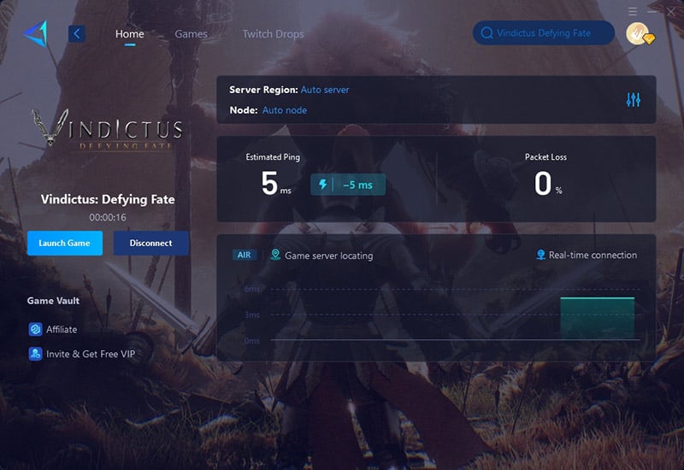The image size is (684, 470).
Task: Click the Invite & Get Free VIP icon
Action: click(x=35, y=354)
